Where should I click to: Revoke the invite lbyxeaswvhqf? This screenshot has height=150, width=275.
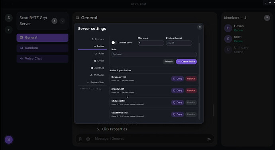[x=191, y=79]
